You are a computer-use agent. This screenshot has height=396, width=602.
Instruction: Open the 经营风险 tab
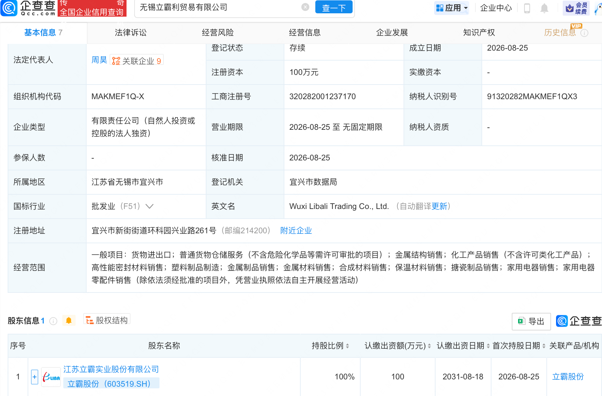tap(218, 33)
